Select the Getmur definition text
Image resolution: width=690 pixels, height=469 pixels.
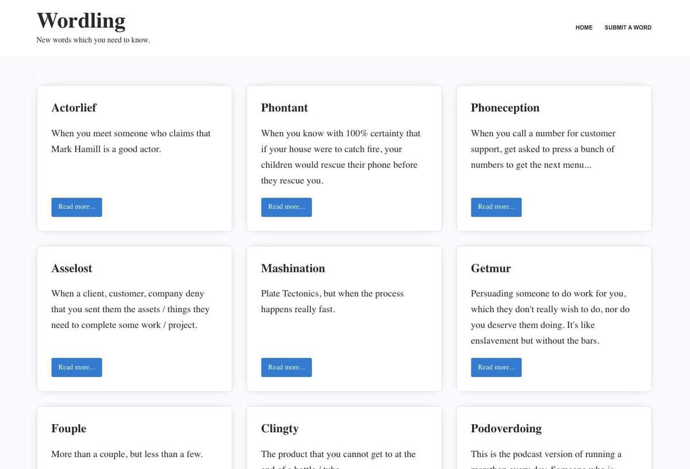coord(550,317)
